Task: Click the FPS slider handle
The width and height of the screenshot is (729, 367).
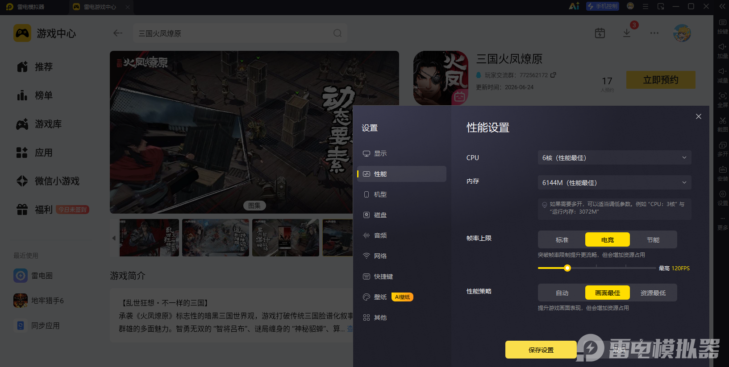Action: point(567,268)
